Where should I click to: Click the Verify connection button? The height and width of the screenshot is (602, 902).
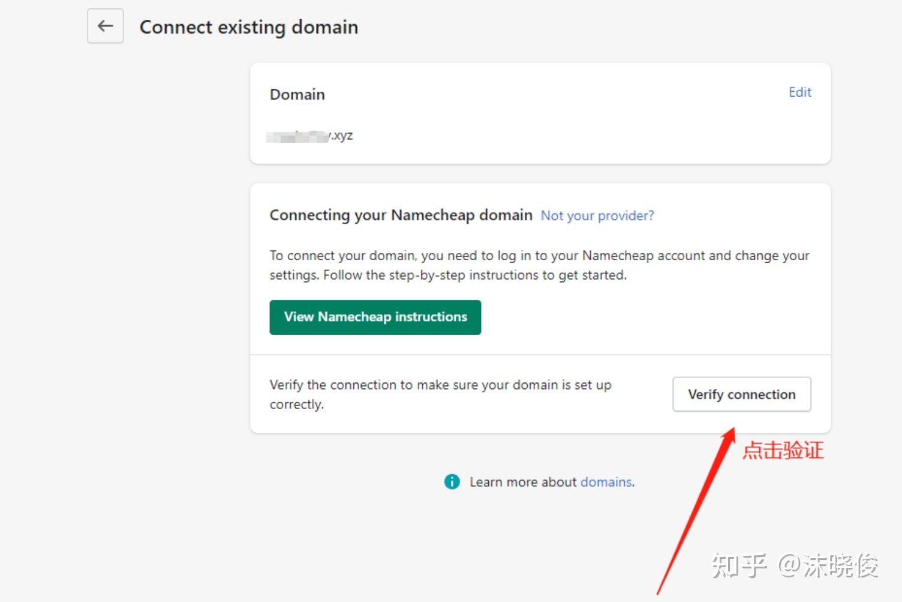point(742,394)
